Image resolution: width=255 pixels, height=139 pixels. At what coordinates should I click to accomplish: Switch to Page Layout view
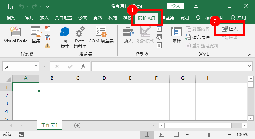162,134
